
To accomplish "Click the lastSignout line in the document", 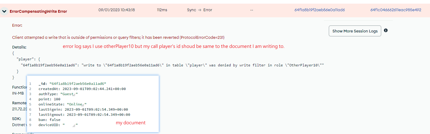I will point(84,115).
